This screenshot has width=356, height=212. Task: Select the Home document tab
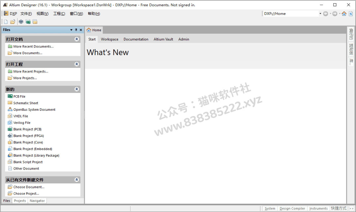pyautogui.click(x=94, y=30)
